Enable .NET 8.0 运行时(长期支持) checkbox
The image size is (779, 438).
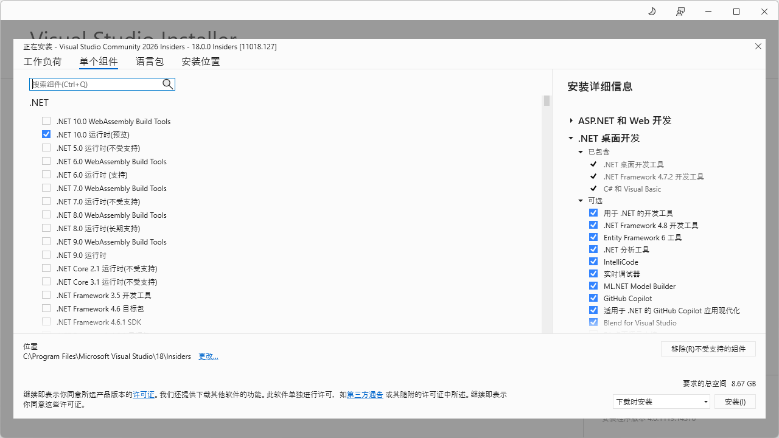tap(46, 228)
